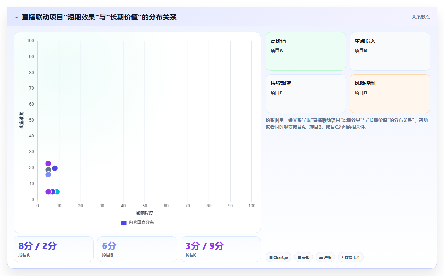444x276 pixels.
Task: Toggle the 内容重点分布 legend color box
Action: [x=123, y=223]
